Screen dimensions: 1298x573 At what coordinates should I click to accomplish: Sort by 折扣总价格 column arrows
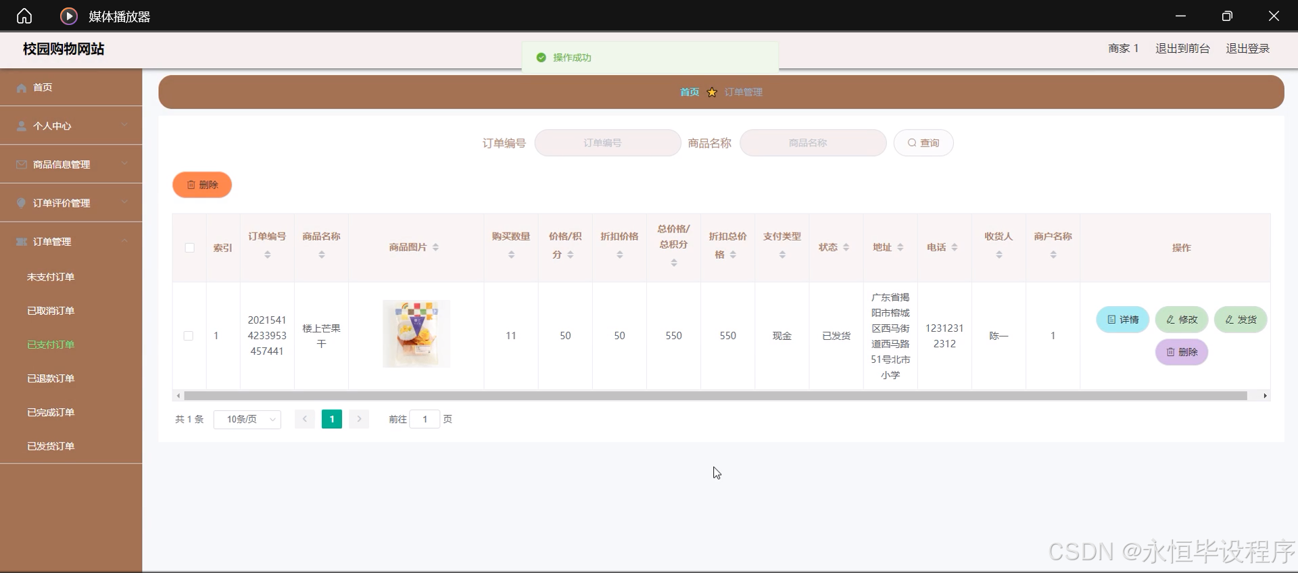coord(733,255)
